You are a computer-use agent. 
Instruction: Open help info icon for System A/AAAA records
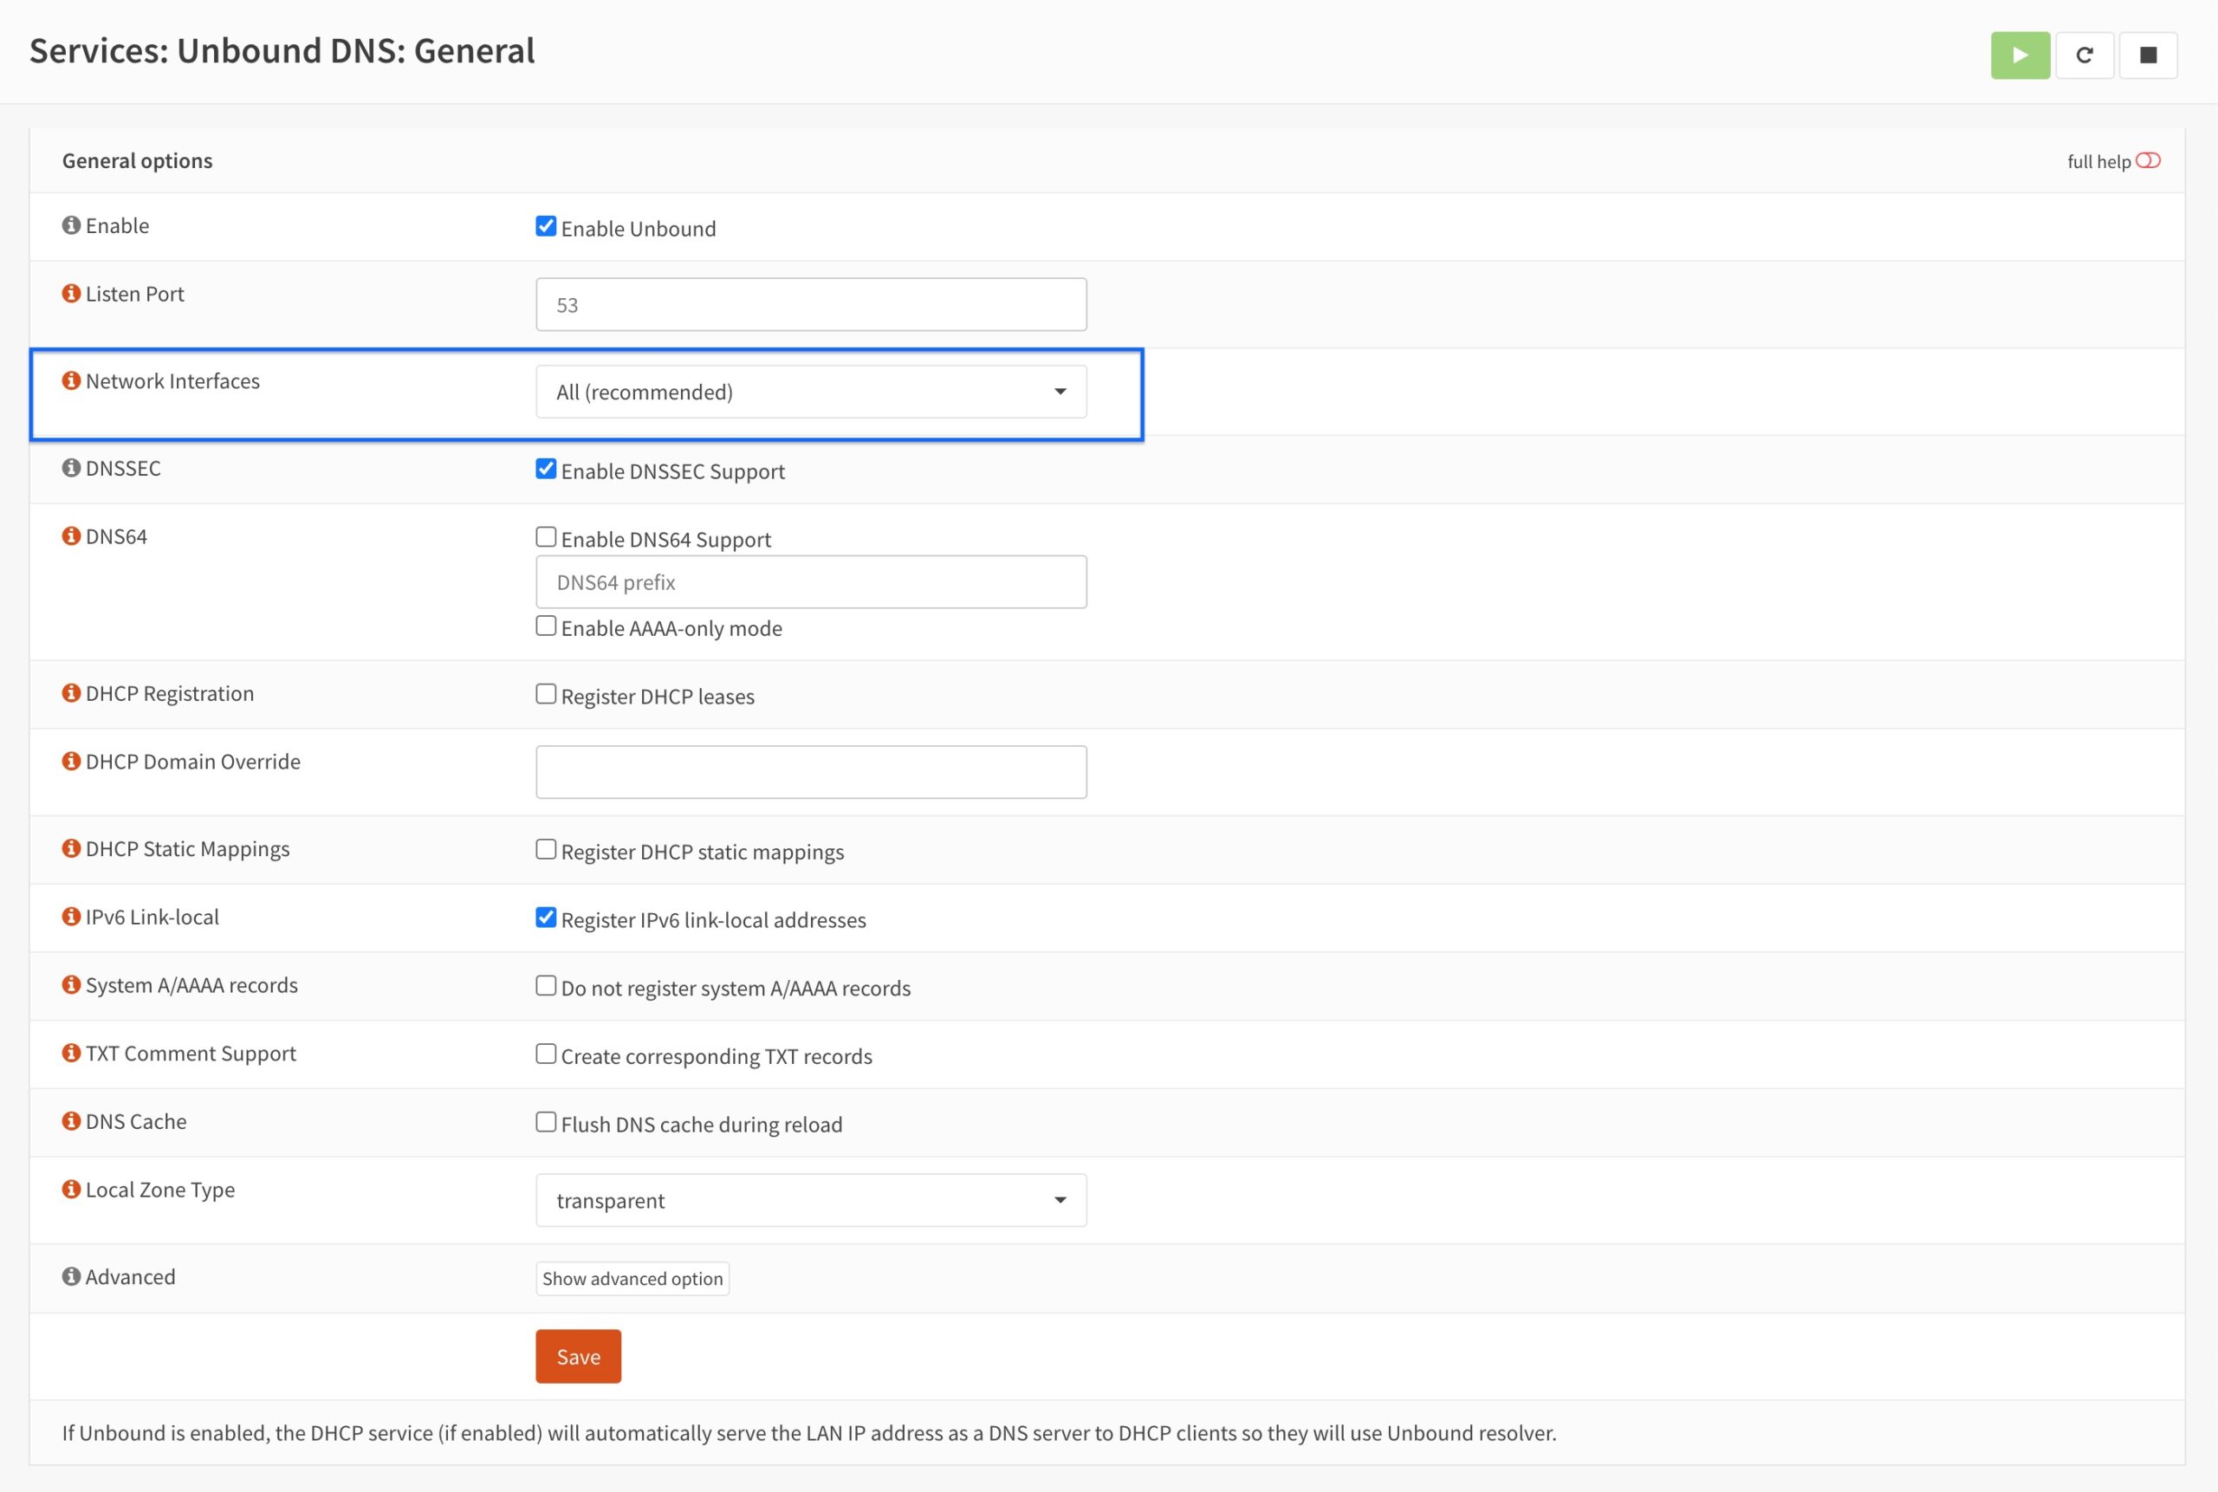(71, 985)
